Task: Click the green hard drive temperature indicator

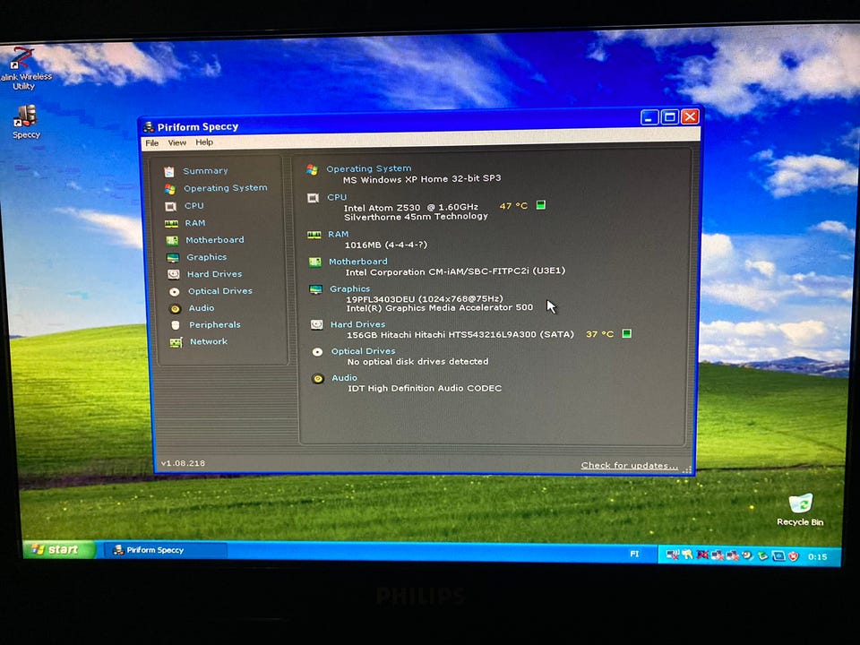Action: [x=626, y=333]
